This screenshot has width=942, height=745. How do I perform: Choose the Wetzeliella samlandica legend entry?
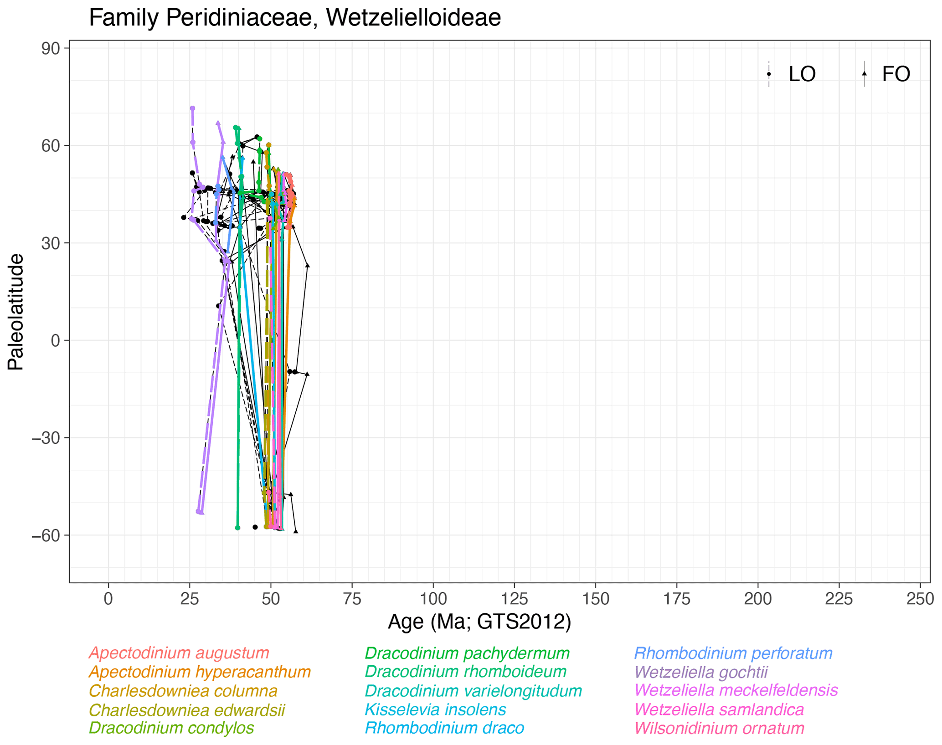[x=719, y=710]
